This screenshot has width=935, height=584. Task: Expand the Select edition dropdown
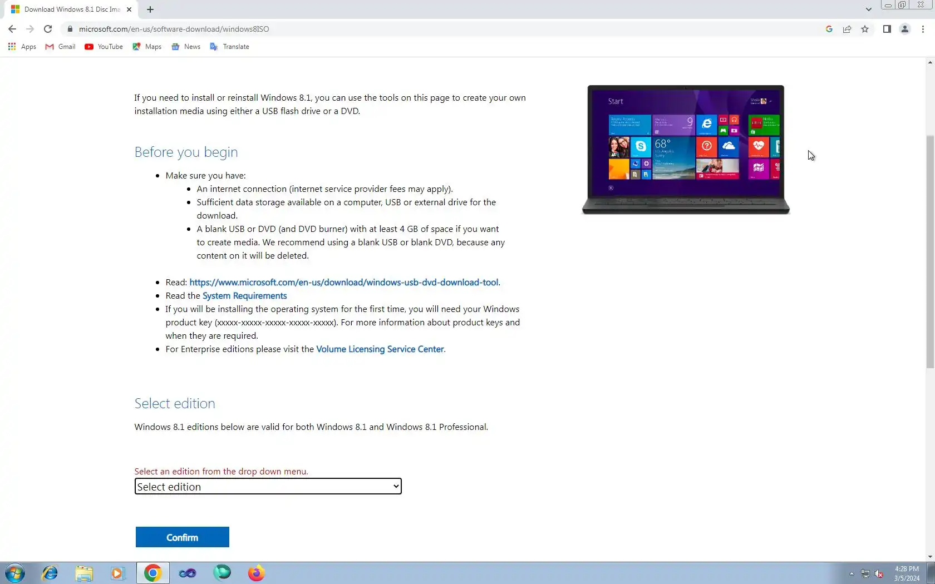point(268,487)
